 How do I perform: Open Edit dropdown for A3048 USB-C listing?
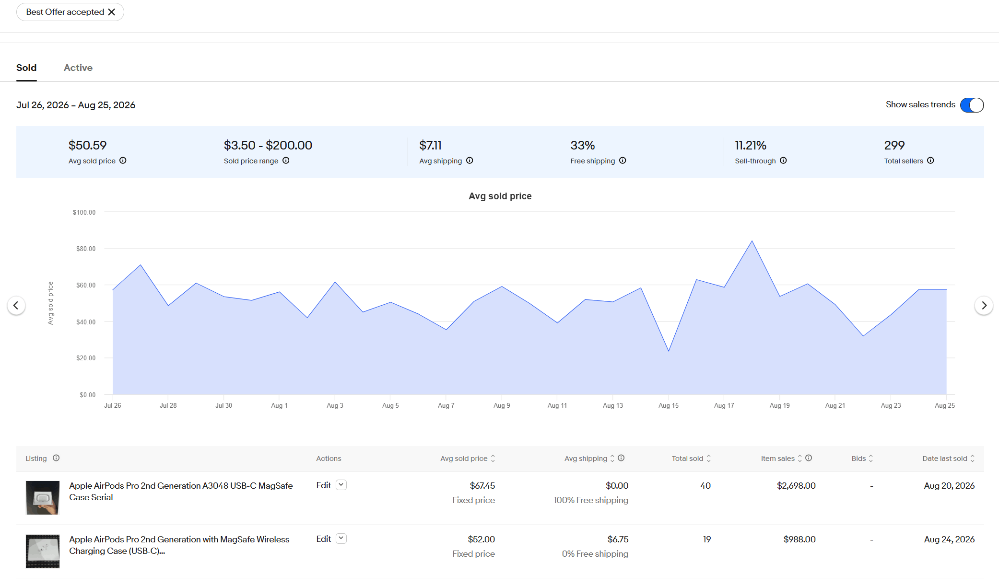[x=341, y=485]
